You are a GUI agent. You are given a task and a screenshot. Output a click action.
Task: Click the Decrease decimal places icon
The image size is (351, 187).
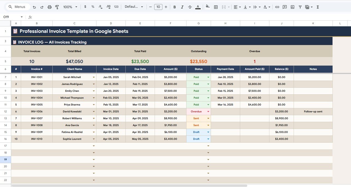[x=100, y=7]
